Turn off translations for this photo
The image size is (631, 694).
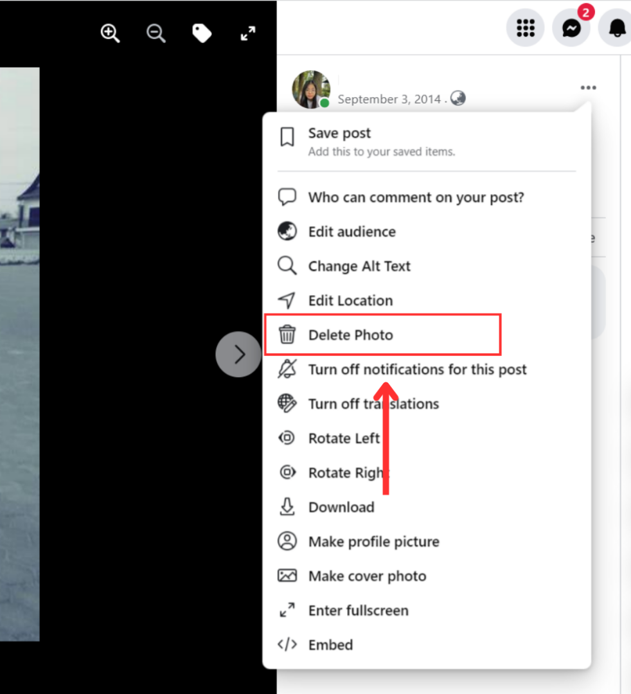[373, 404]
